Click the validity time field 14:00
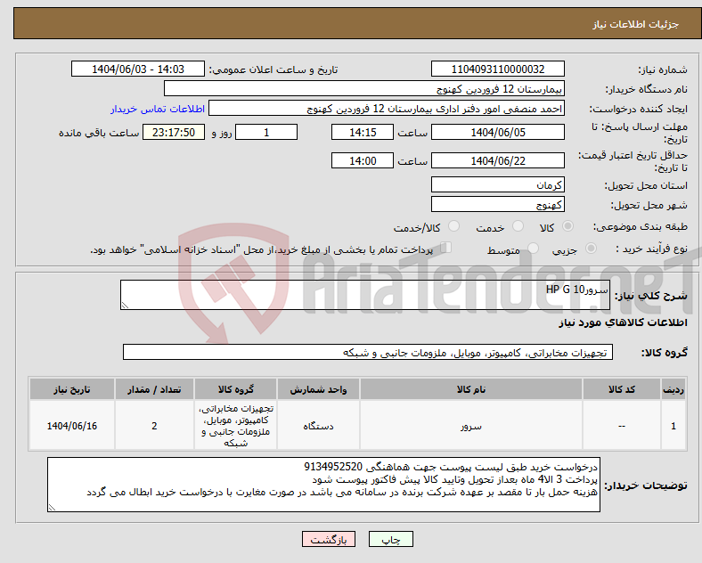 (363, 160)
